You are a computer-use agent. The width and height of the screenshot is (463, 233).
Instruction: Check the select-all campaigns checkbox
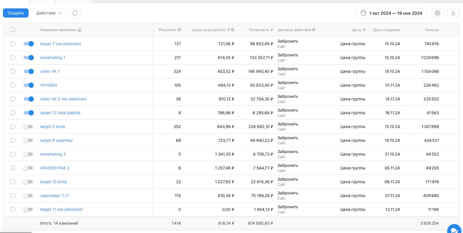tap(13, 30)
